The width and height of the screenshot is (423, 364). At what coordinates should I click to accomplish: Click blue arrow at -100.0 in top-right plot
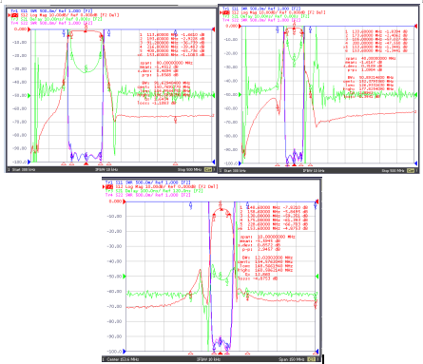coord(240,163)
